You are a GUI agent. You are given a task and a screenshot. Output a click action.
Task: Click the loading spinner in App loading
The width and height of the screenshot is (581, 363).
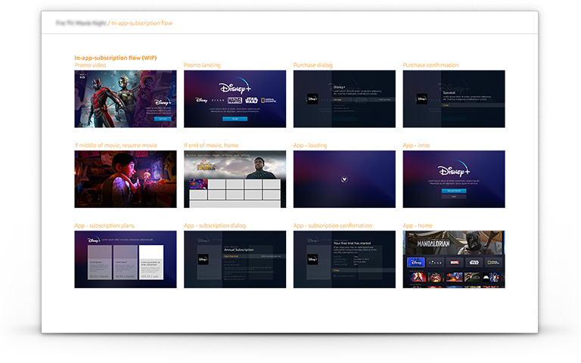point(344,179)
